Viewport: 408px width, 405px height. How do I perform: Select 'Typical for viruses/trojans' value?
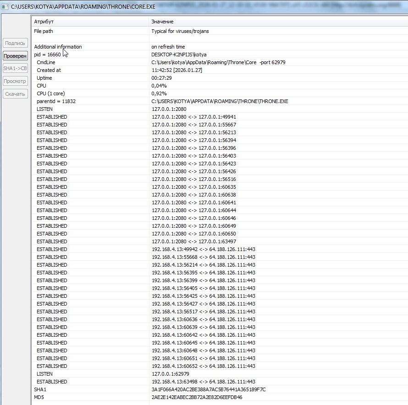point(180,31)
